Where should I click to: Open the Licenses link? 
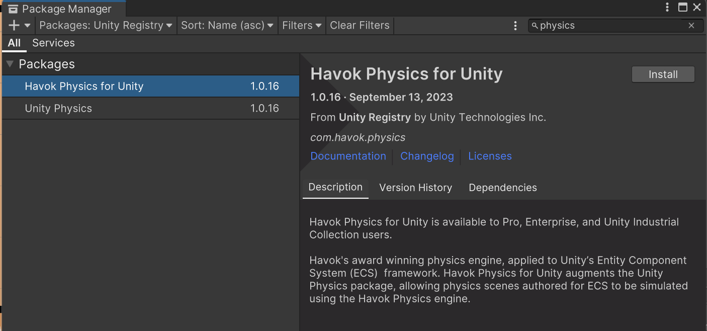(490, 156)
